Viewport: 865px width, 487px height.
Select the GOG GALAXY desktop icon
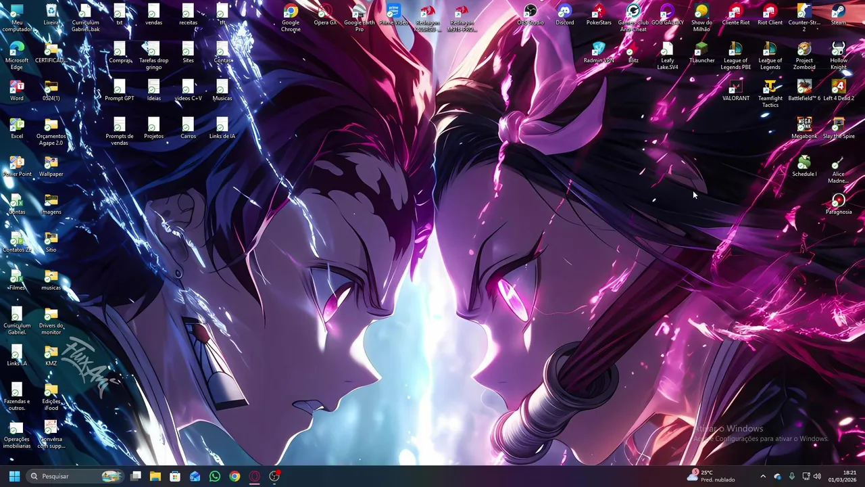[668, 15]
